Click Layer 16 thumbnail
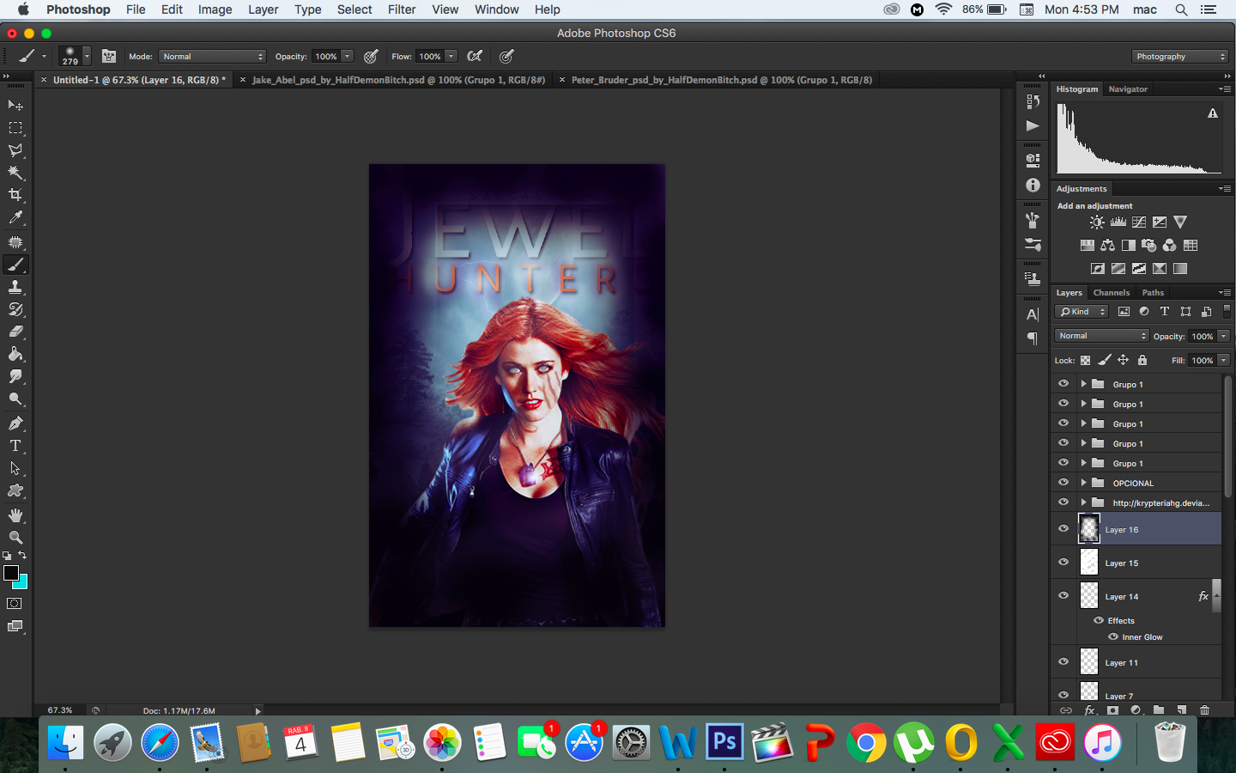 pos(1089,529)
